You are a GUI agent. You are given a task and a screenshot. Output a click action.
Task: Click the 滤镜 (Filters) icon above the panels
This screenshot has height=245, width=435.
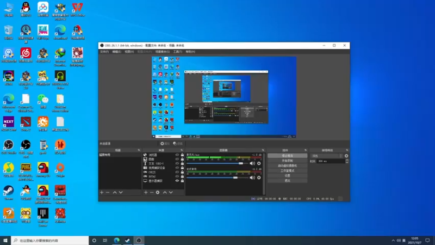tap(178, 144)
